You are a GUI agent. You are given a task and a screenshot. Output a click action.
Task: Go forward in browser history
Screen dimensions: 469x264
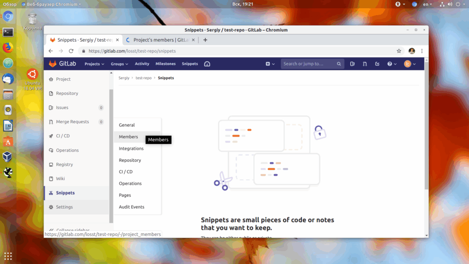(x=61, y=51)
